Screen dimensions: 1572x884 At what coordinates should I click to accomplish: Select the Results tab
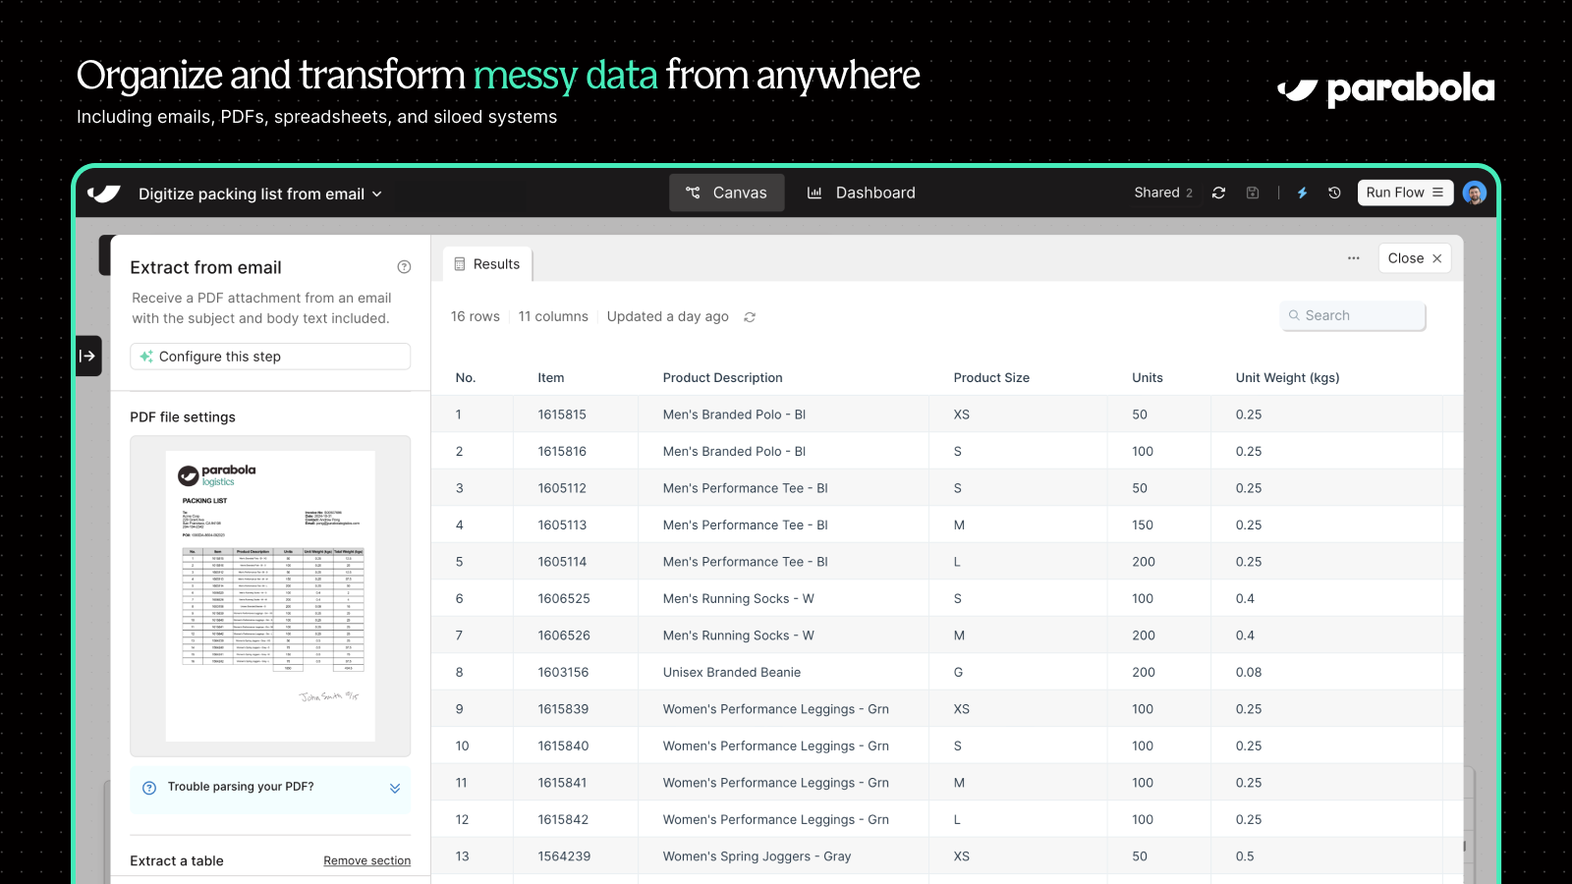[487, 264]
